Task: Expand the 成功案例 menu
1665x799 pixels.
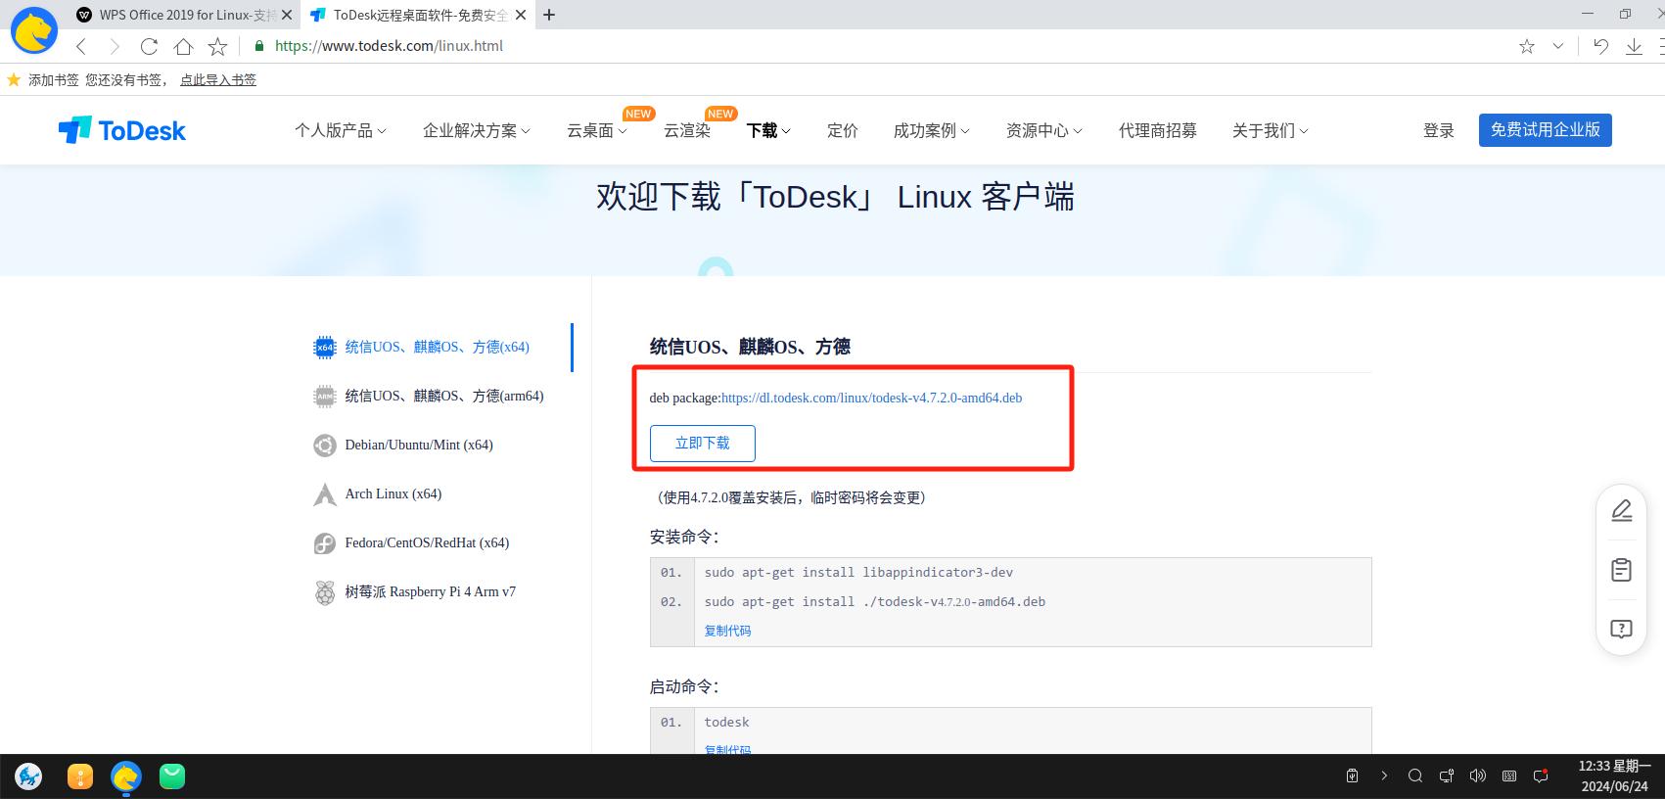Action: point(931,130)
